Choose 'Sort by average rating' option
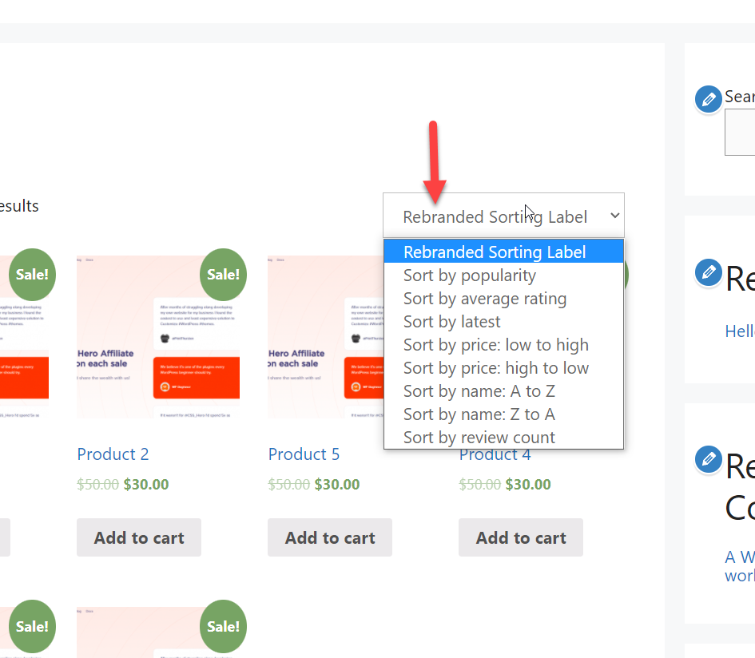 coord(503,299)
